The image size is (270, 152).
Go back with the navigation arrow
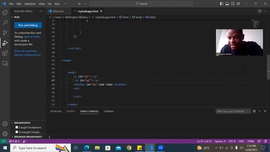(80, 4)
